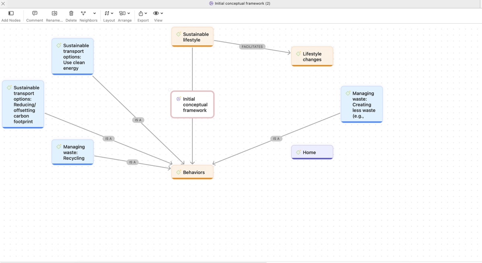Expand the Layout dropdown arrow
This screenshot has width=482, height=263.
112,13
